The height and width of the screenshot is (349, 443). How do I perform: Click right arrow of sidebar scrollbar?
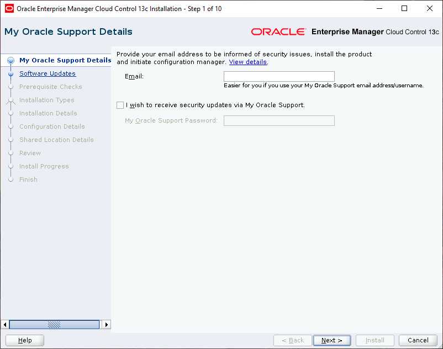tap(107, 325)
